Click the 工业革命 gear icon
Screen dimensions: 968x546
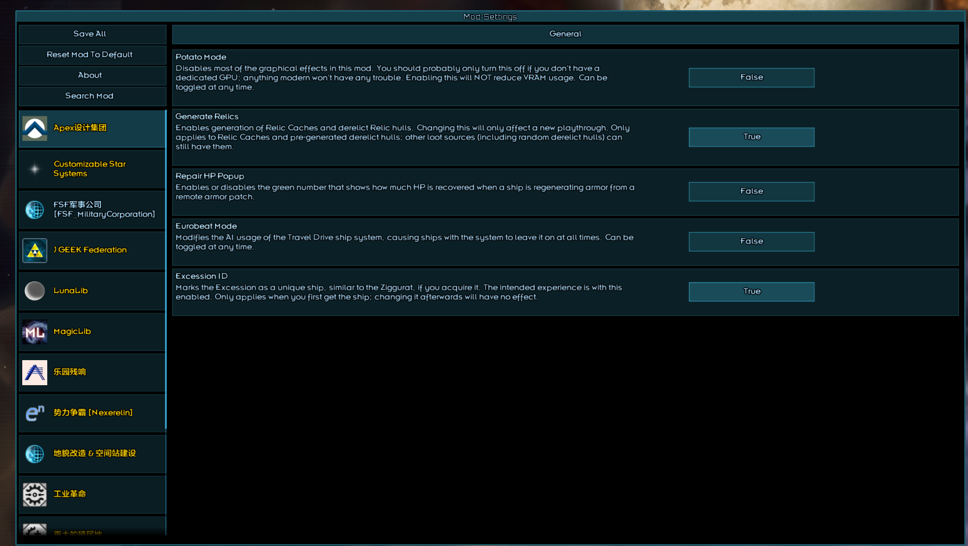tap(35, 495)
